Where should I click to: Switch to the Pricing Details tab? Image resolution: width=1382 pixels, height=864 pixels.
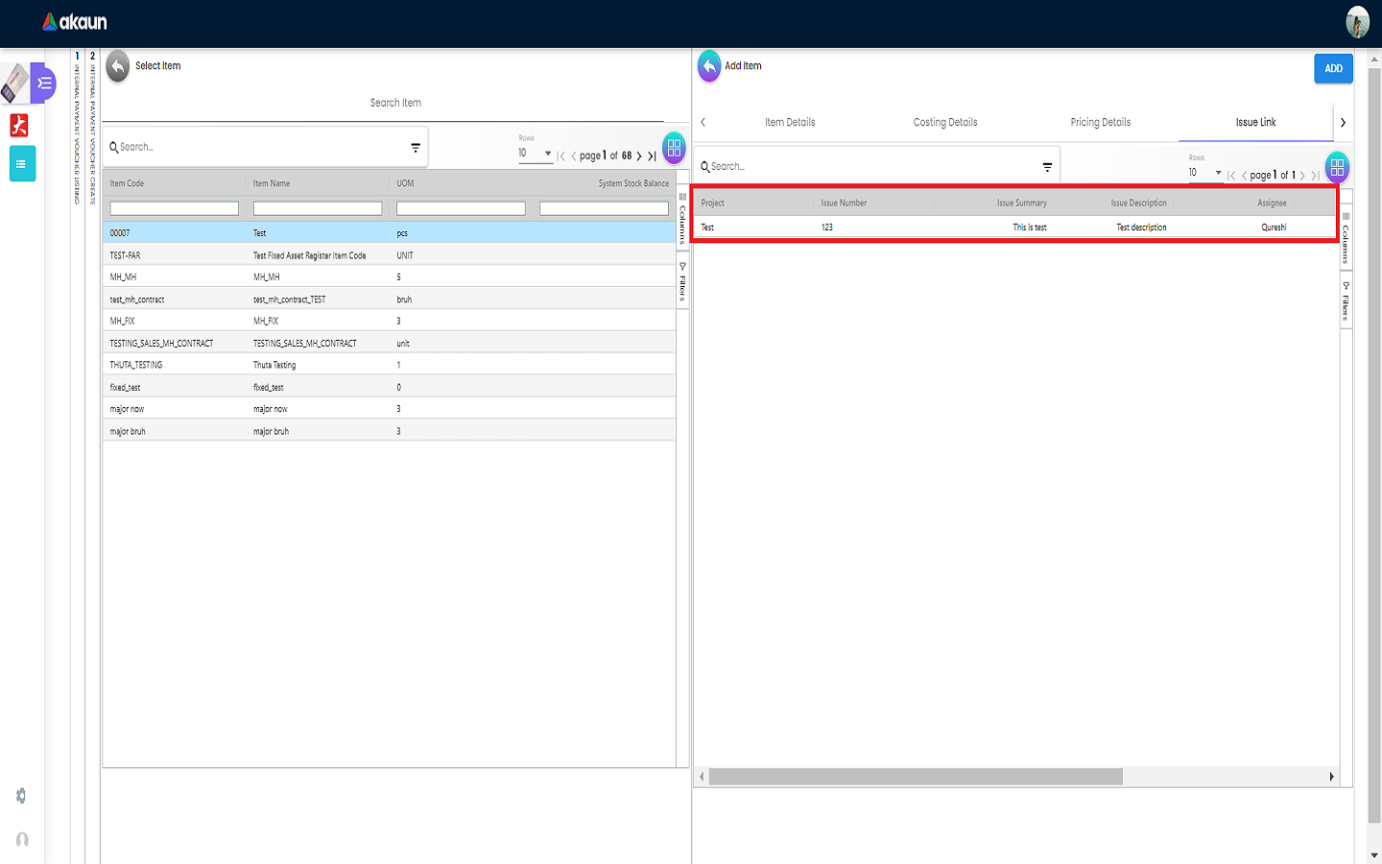[x=1100, y=123]
